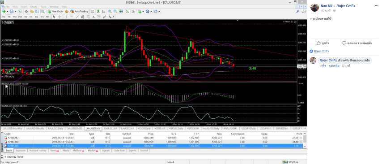Toggle the Data Window crosshair-circle icon

pos(26,12)
